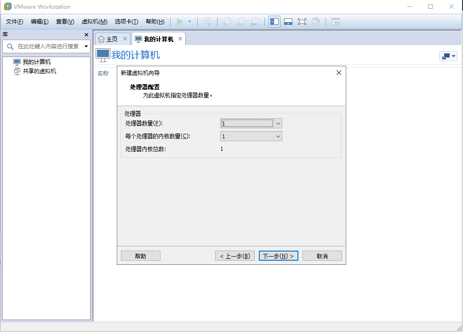Click the 名称 column header

103,73
